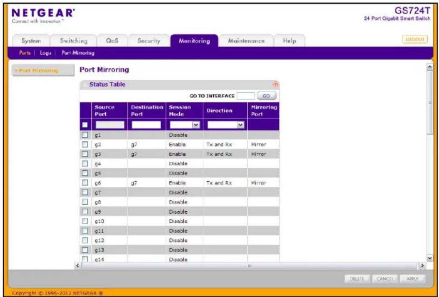
Task: Tick the checkbox beside g7
Action: click(x=85, y=192)
